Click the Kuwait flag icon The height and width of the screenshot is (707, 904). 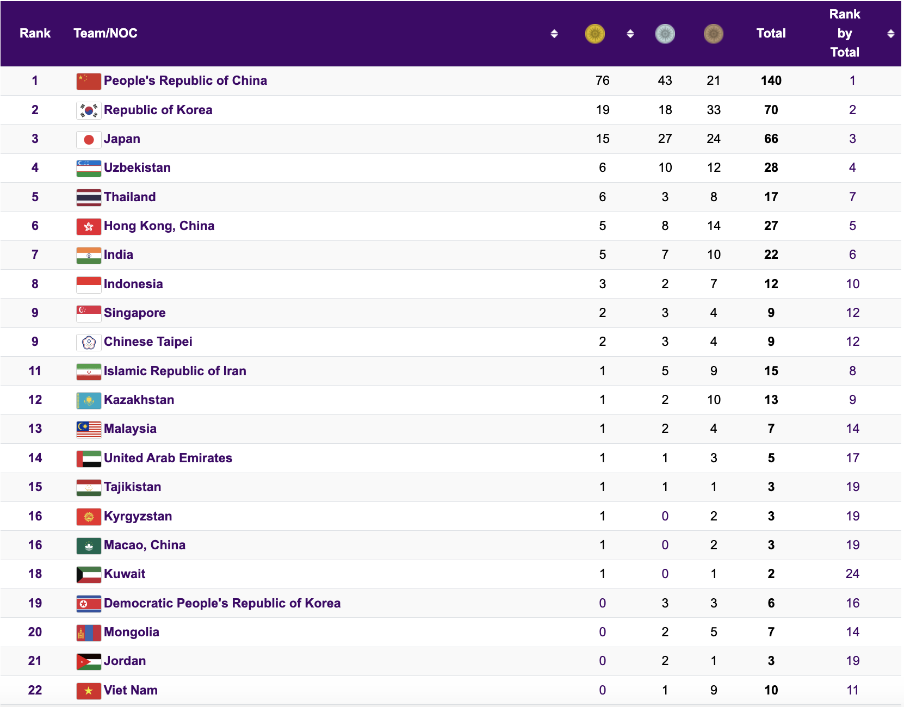pos(89,574)
